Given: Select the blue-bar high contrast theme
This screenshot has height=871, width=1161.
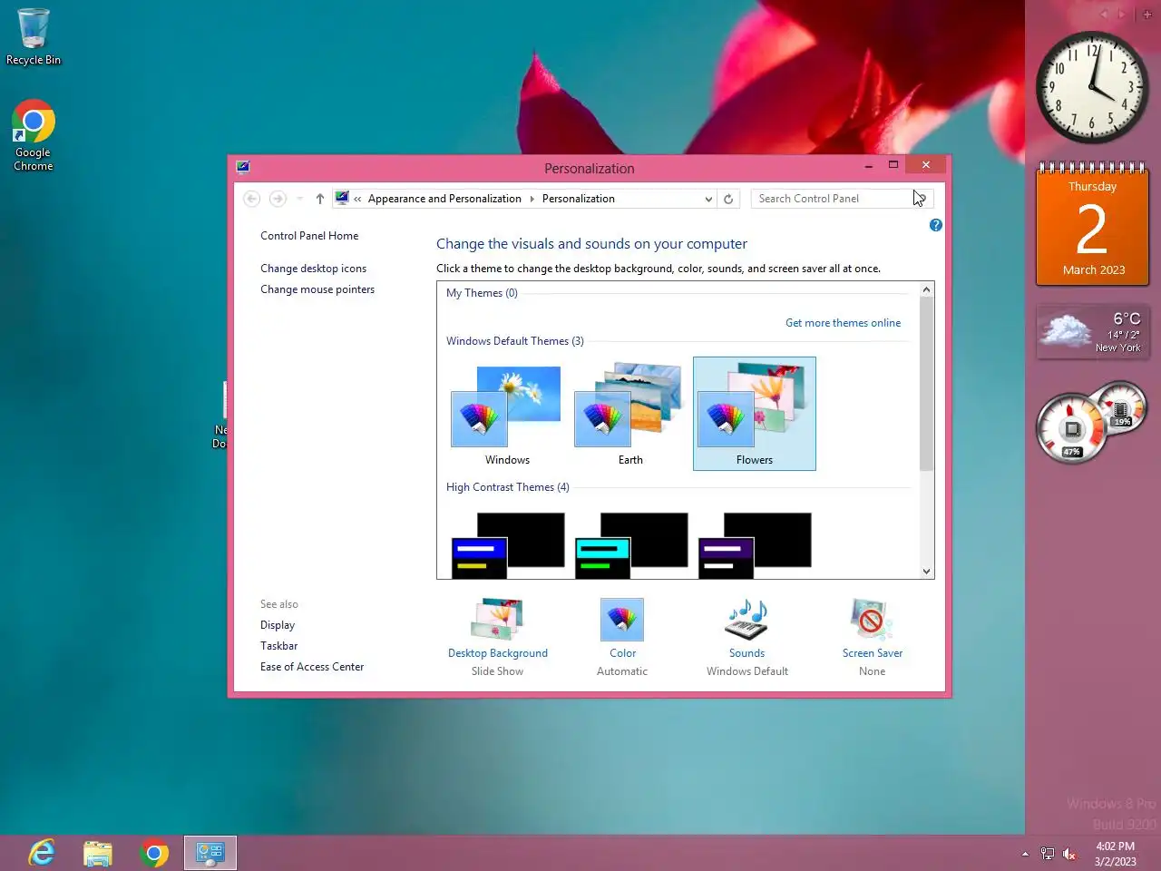Looking at the screenshot, I should (x=507, y=545).
